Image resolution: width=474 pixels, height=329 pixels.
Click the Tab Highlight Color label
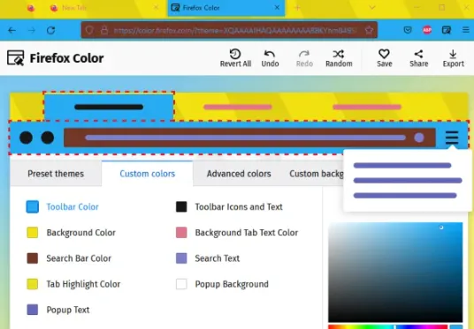83,284
